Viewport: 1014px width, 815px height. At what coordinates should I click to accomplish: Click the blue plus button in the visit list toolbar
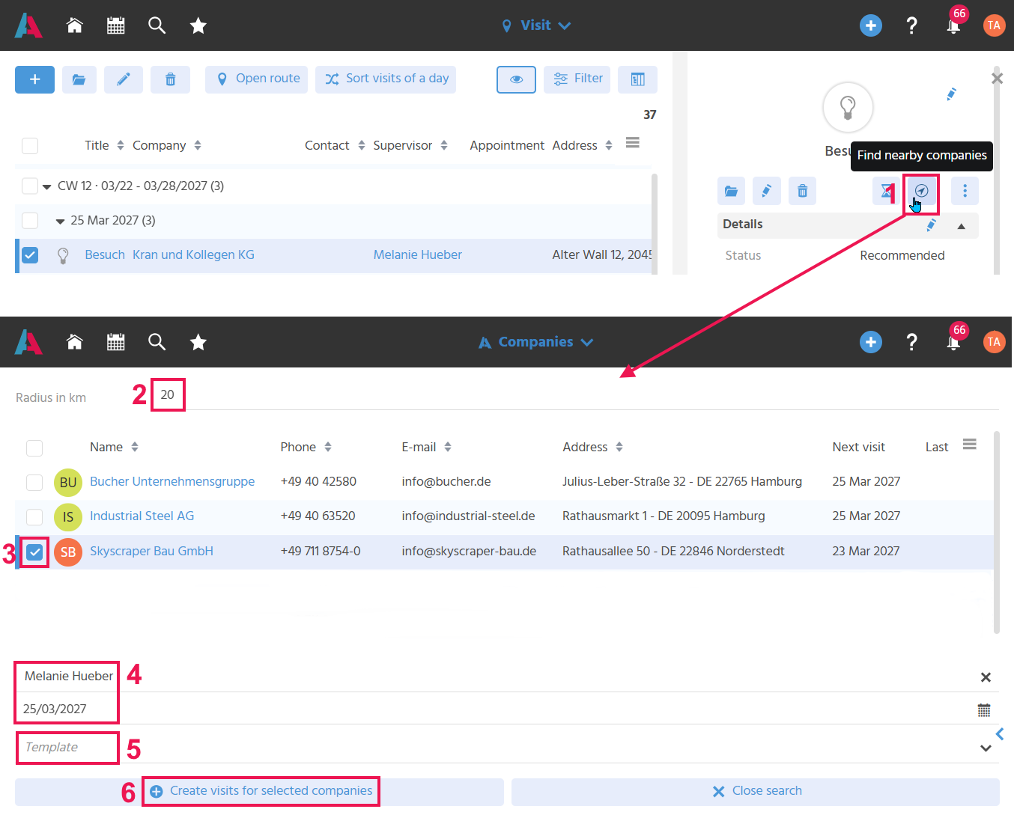[x=34, y=79]
